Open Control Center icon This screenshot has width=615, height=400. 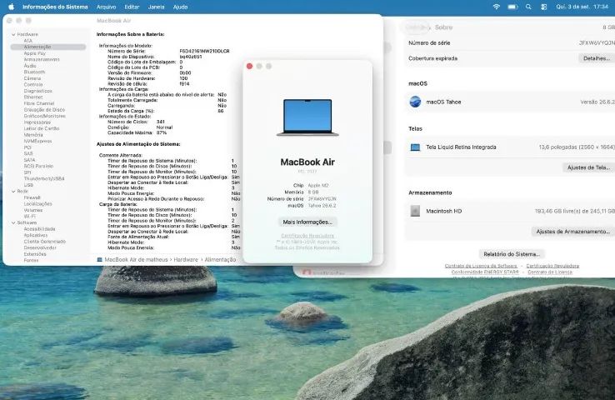click(543, 7)
